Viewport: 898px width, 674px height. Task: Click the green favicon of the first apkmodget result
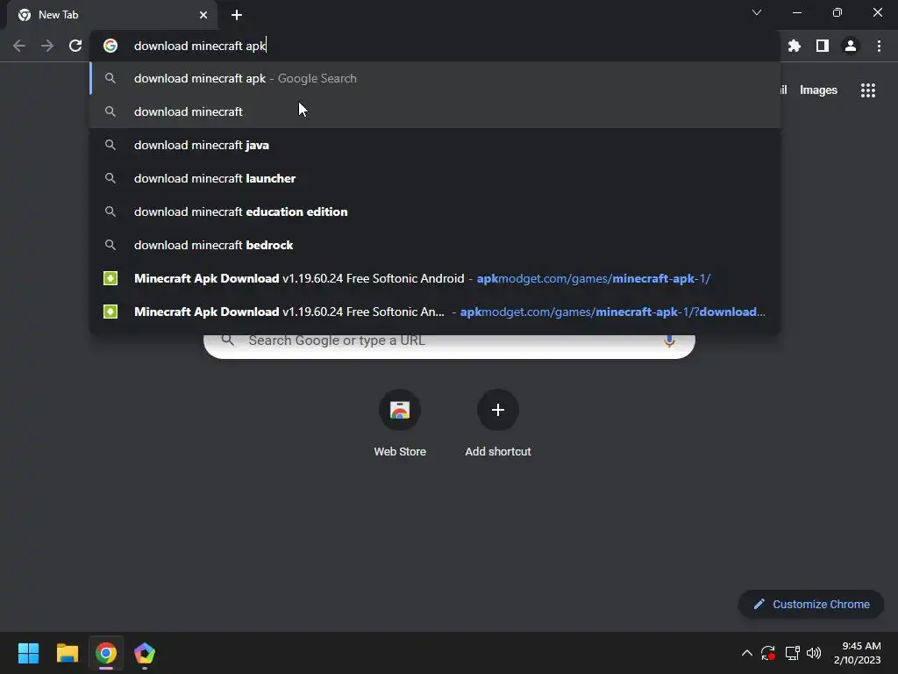110,278
